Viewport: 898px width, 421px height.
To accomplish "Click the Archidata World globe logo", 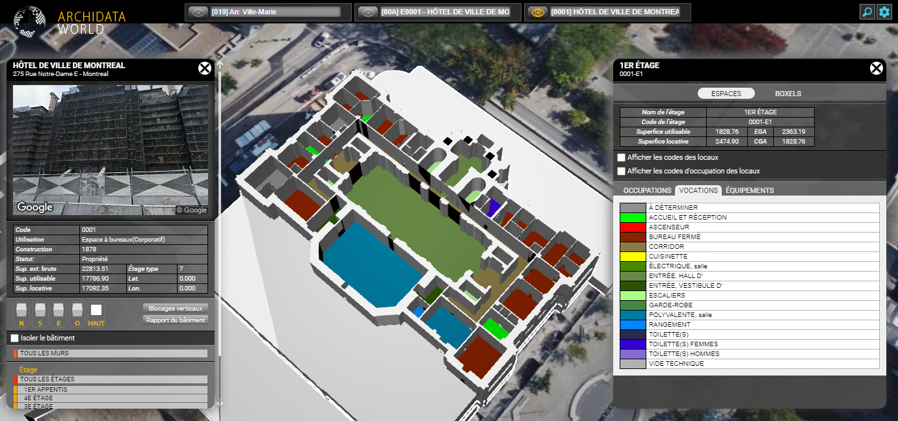I will pyautogui.click(x=29, y=21).
